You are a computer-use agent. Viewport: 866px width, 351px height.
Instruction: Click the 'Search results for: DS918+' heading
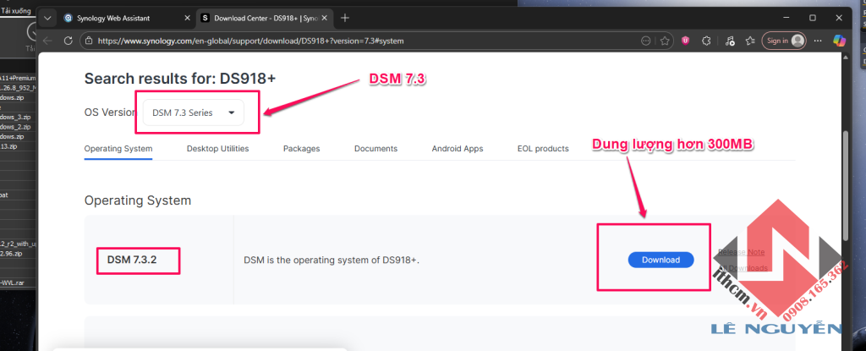click(x=180, y=79)
